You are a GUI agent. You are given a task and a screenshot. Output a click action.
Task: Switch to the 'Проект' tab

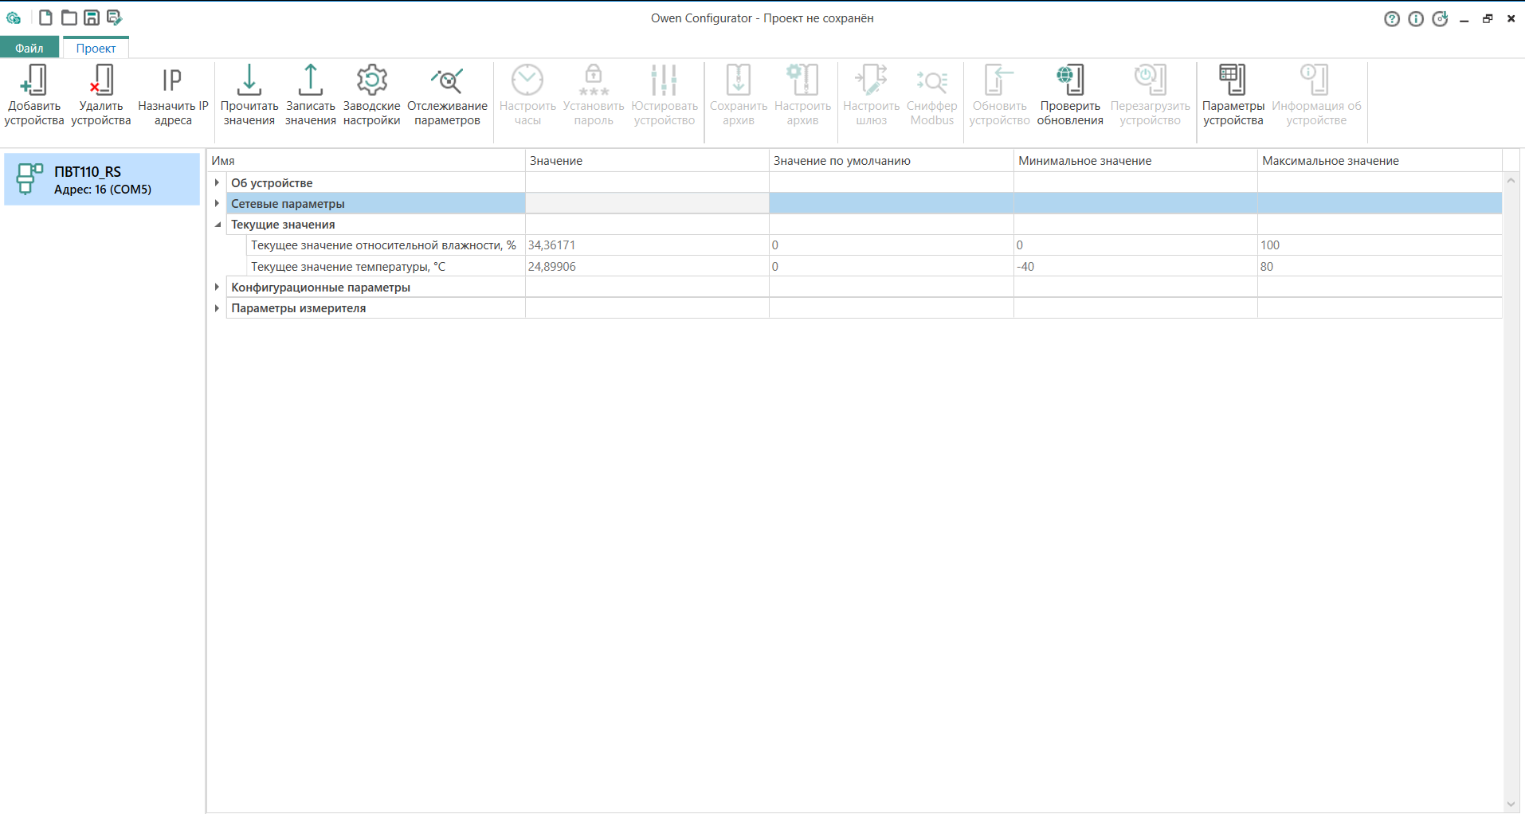click(96, 48)
